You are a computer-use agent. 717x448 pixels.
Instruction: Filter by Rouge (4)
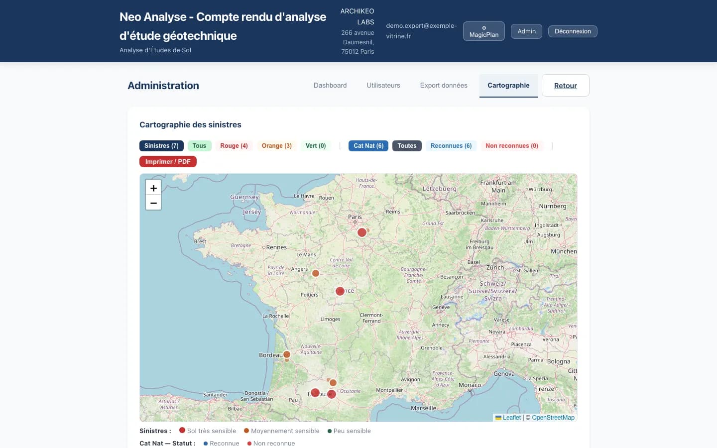click(x=234, y=146)
